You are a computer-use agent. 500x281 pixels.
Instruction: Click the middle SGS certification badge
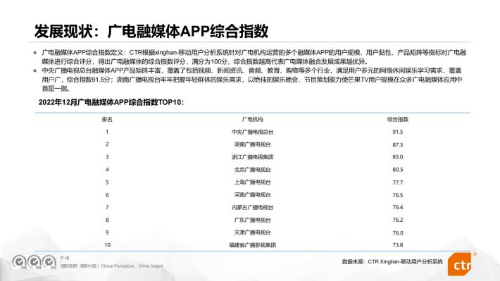click(34, 262)
